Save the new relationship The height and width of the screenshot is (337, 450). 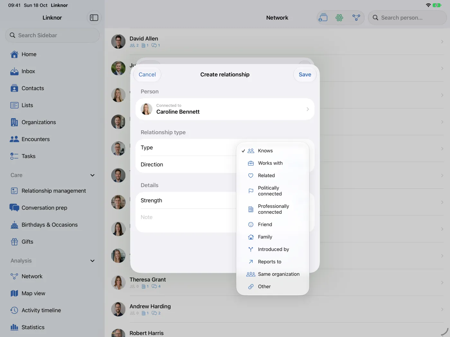click(305, 74)
